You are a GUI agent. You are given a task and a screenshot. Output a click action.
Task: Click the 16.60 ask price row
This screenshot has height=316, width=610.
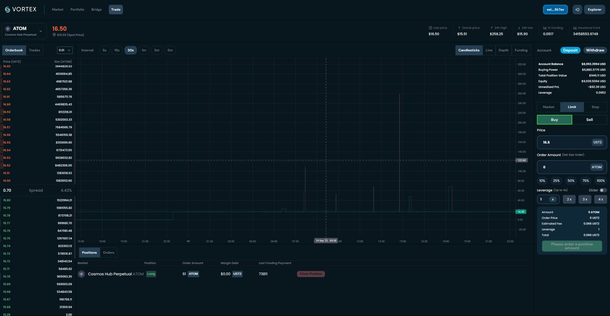coord(38,104)
